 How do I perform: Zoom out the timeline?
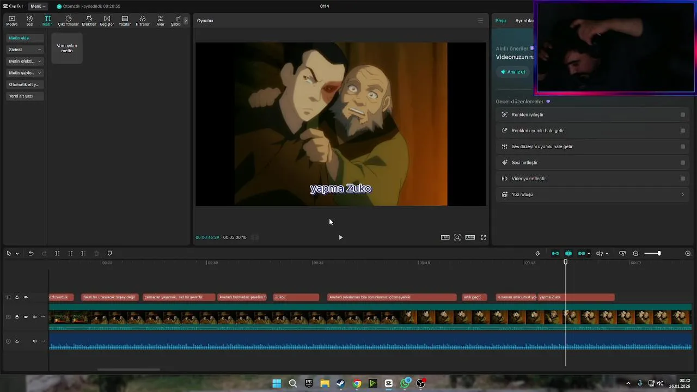click(x=635, y=253)
